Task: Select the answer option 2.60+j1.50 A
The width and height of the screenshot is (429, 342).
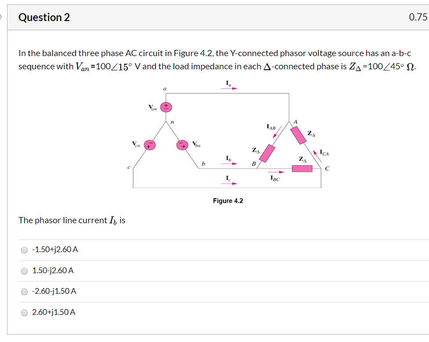Action: point(24,312)
